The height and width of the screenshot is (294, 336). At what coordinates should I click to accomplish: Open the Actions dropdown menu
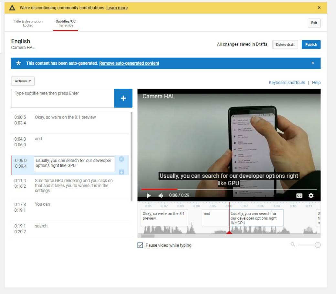(22, 81)
